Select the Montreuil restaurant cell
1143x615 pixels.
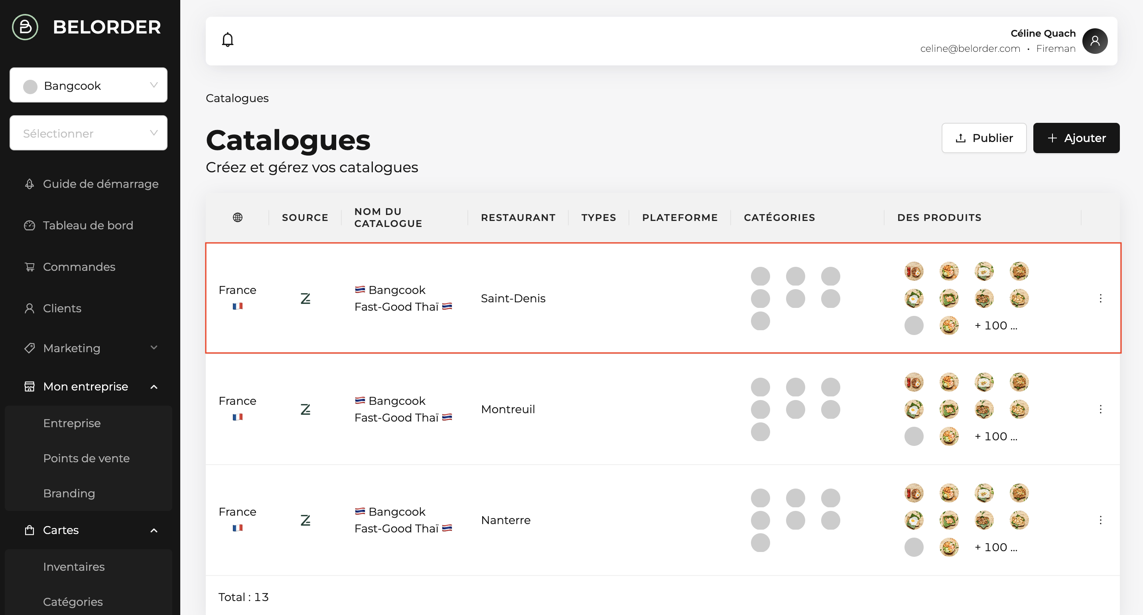click(508, 410)
